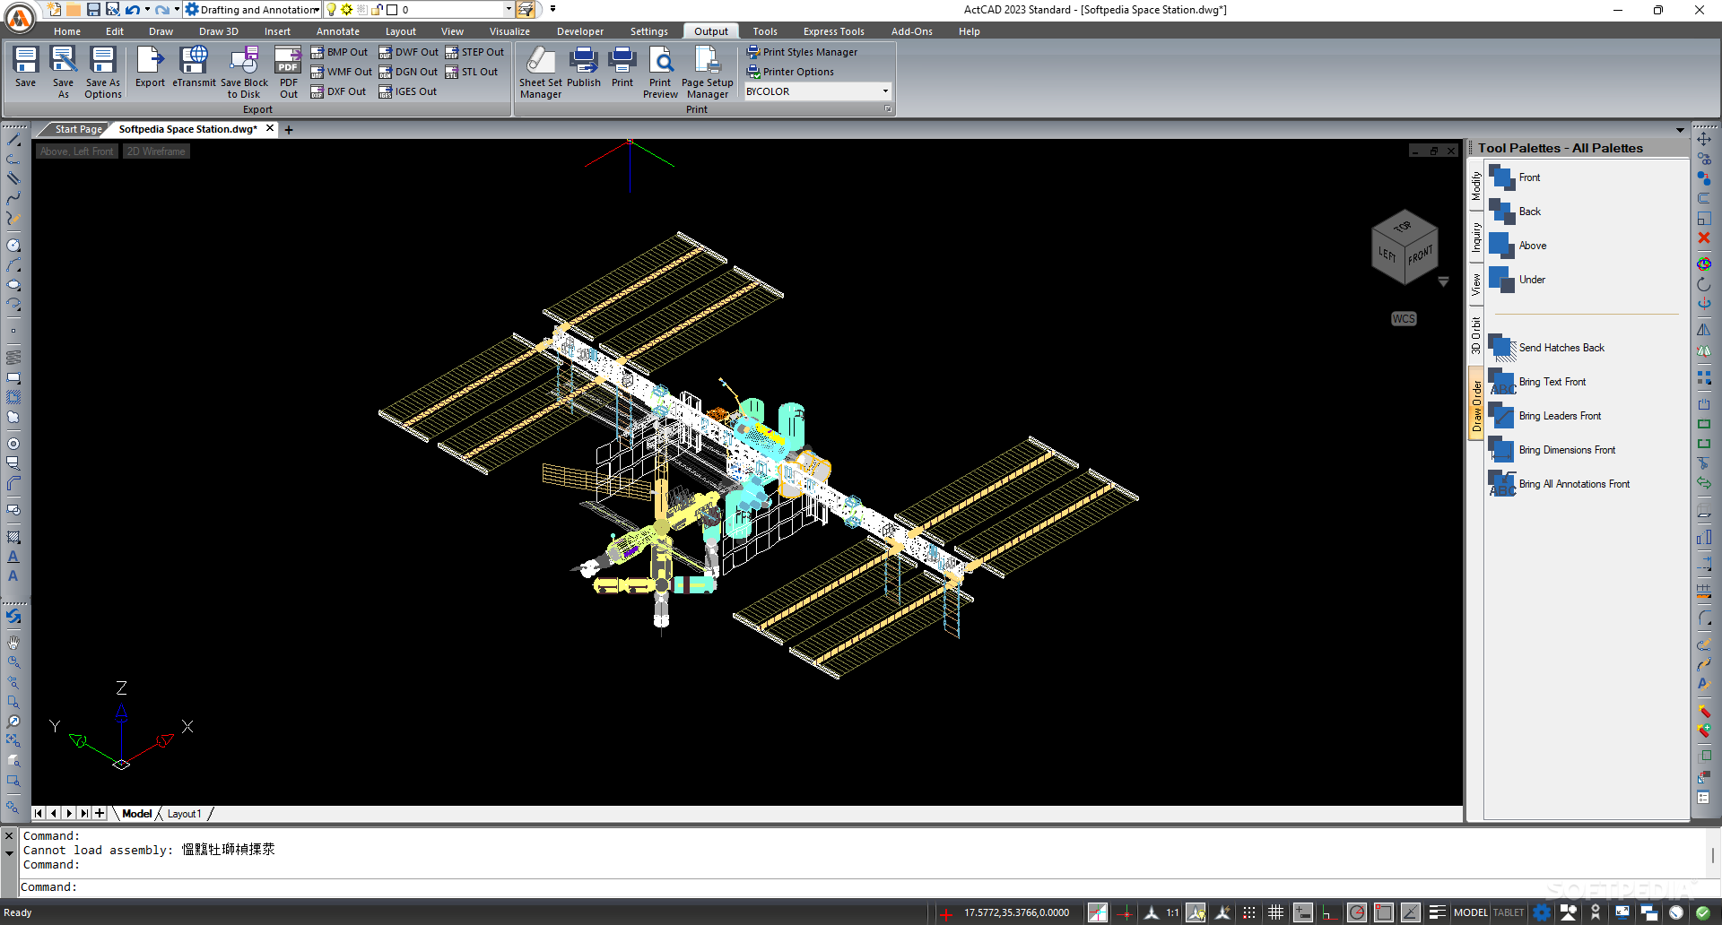Viewport: 1722px width, 925px height.
Task: Toggle MODEL space status button
Action: pos(1471,912)
